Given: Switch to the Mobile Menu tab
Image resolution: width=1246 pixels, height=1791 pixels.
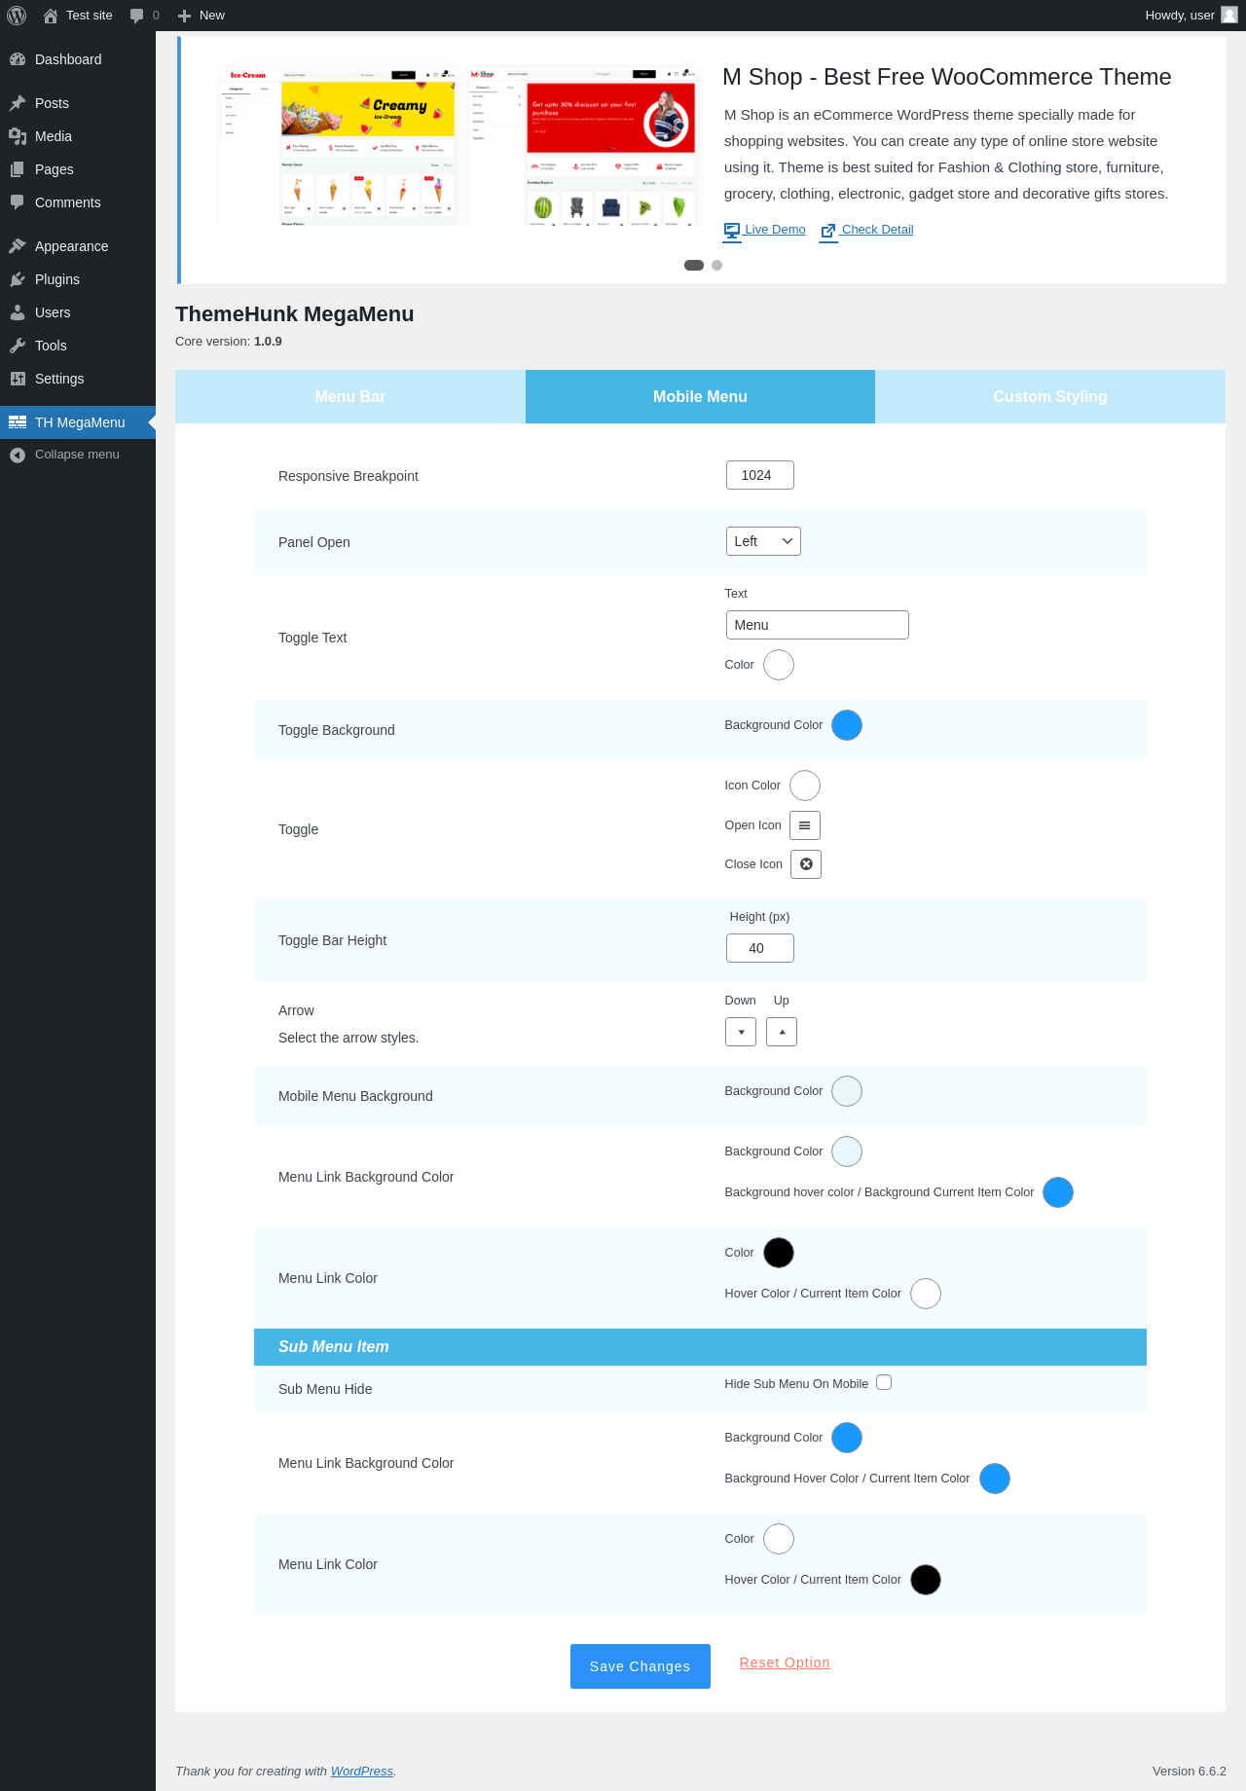Looking at the screenshot, I should 700,396.
